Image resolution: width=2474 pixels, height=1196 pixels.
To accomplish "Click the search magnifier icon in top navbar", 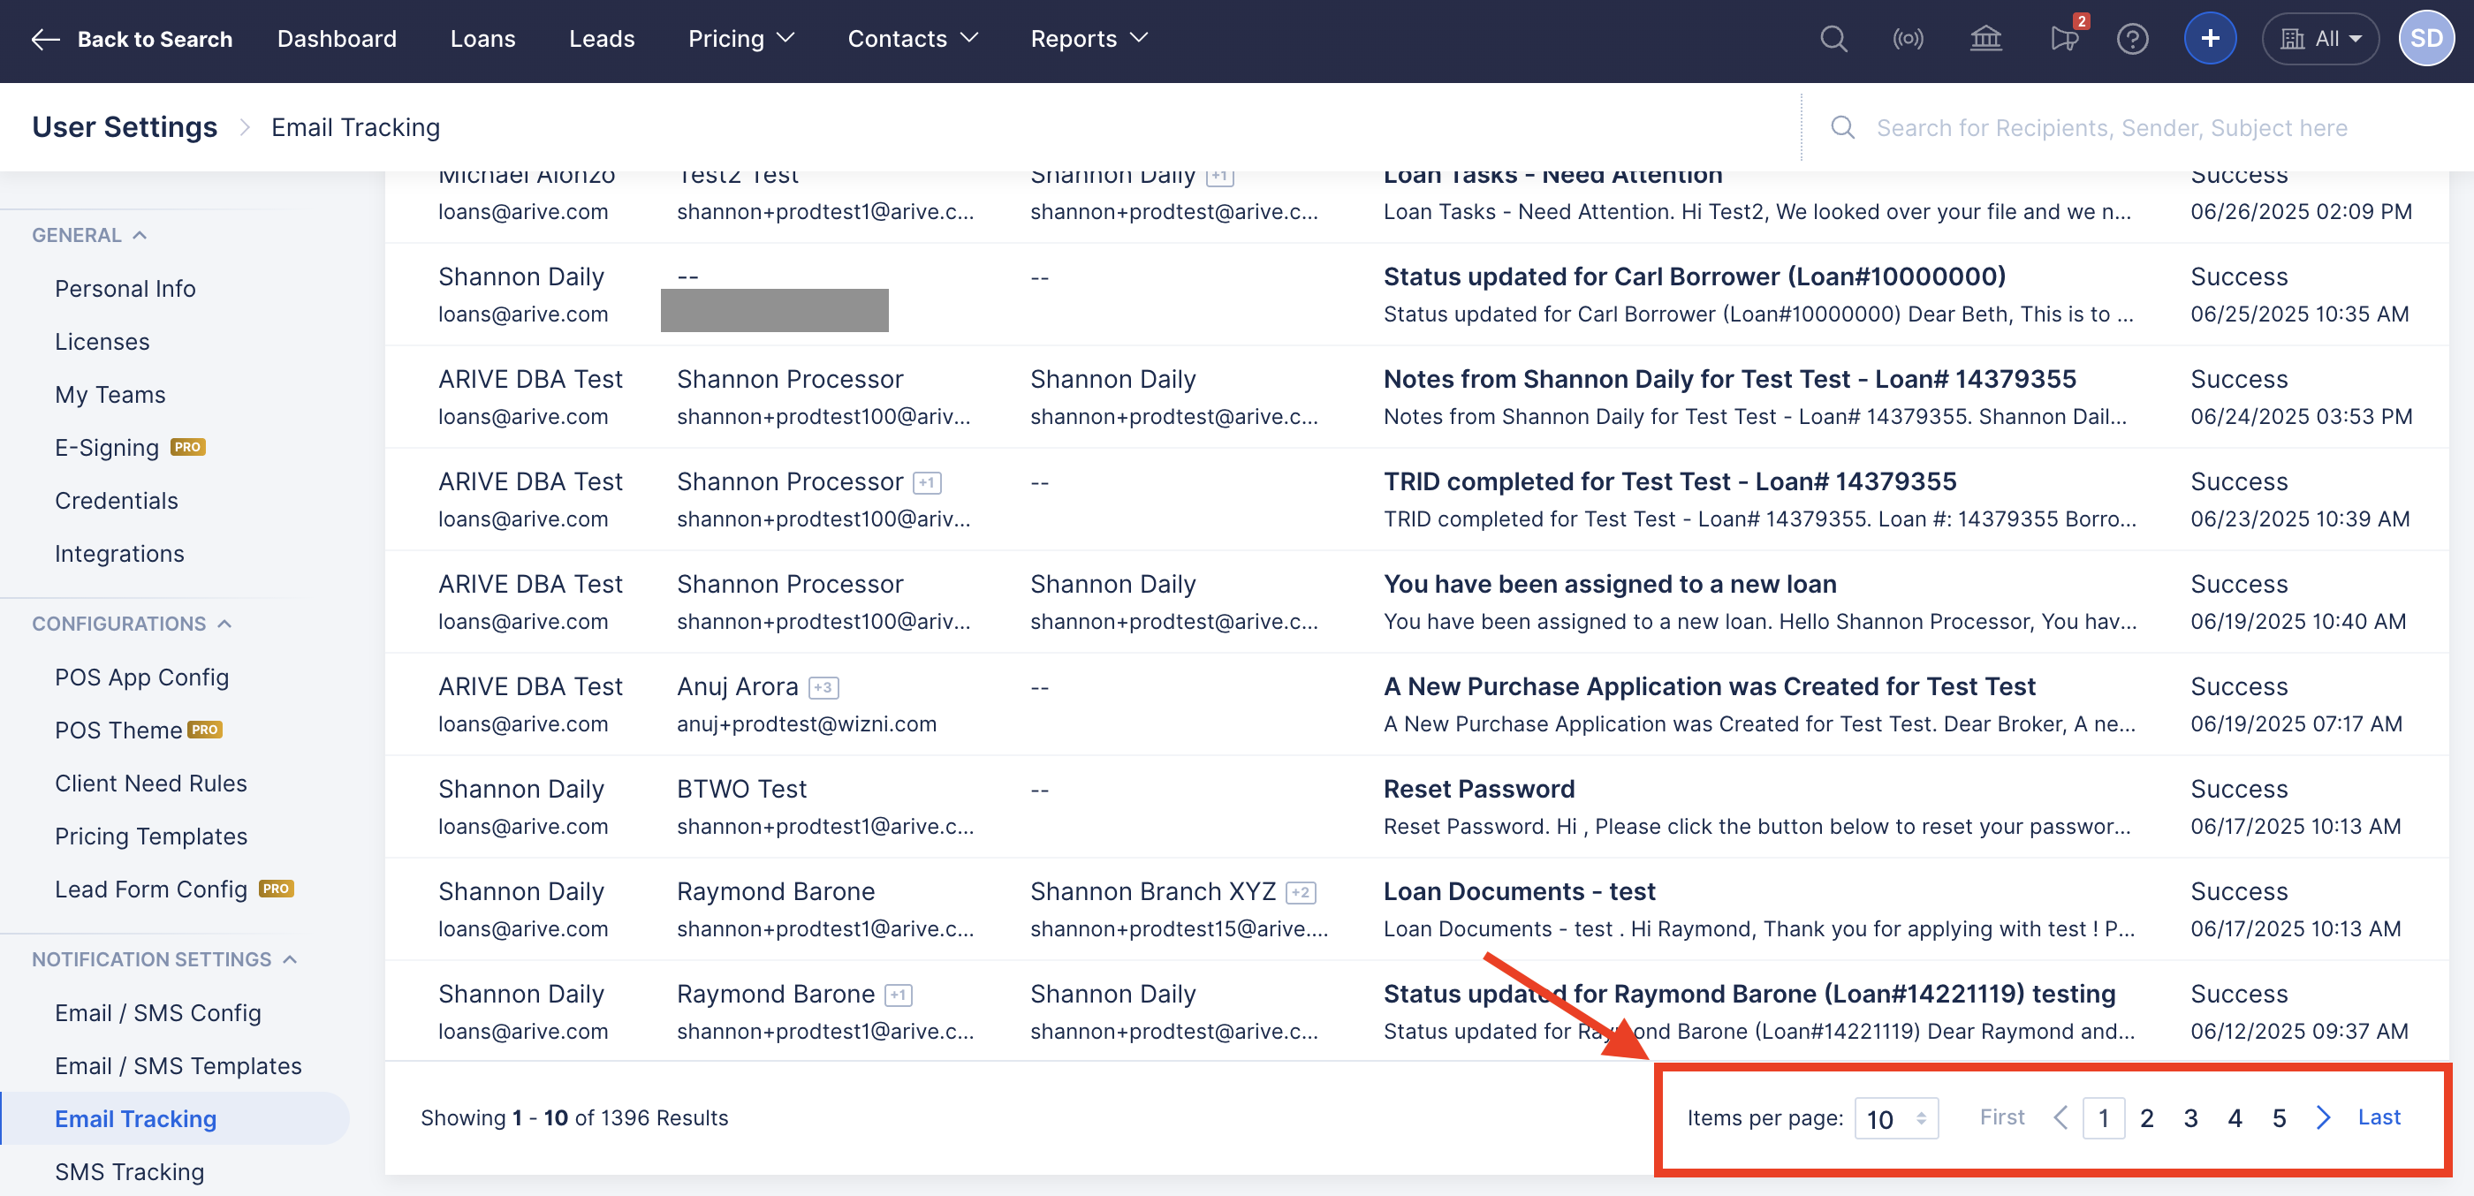I will [x=1833, y=40].
